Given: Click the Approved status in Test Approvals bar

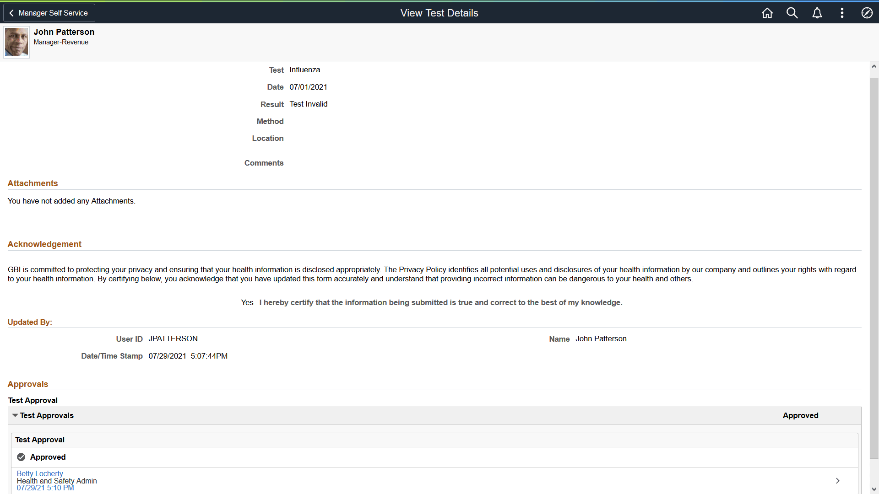Looking at the screenshot, I should [800, 415].
